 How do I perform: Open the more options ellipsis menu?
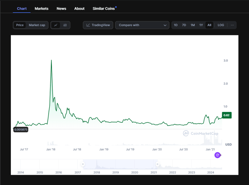point(232,25)
